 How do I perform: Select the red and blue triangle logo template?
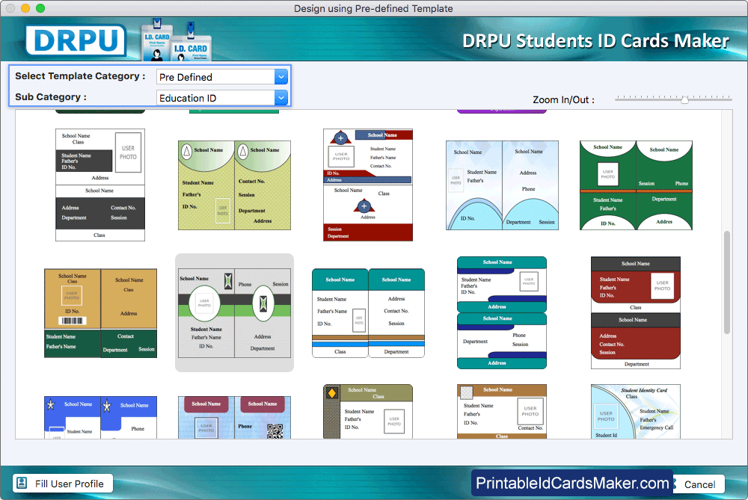[x=368, y=185]
